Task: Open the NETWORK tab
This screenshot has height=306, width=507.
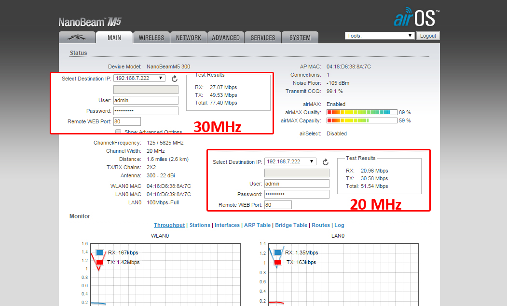Action: pos(189,38)
